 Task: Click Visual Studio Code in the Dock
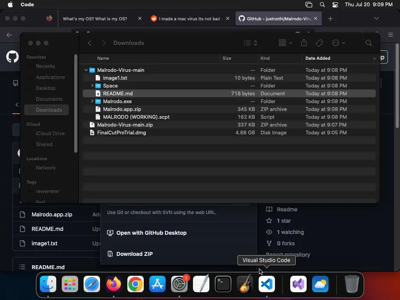[266, 284]
